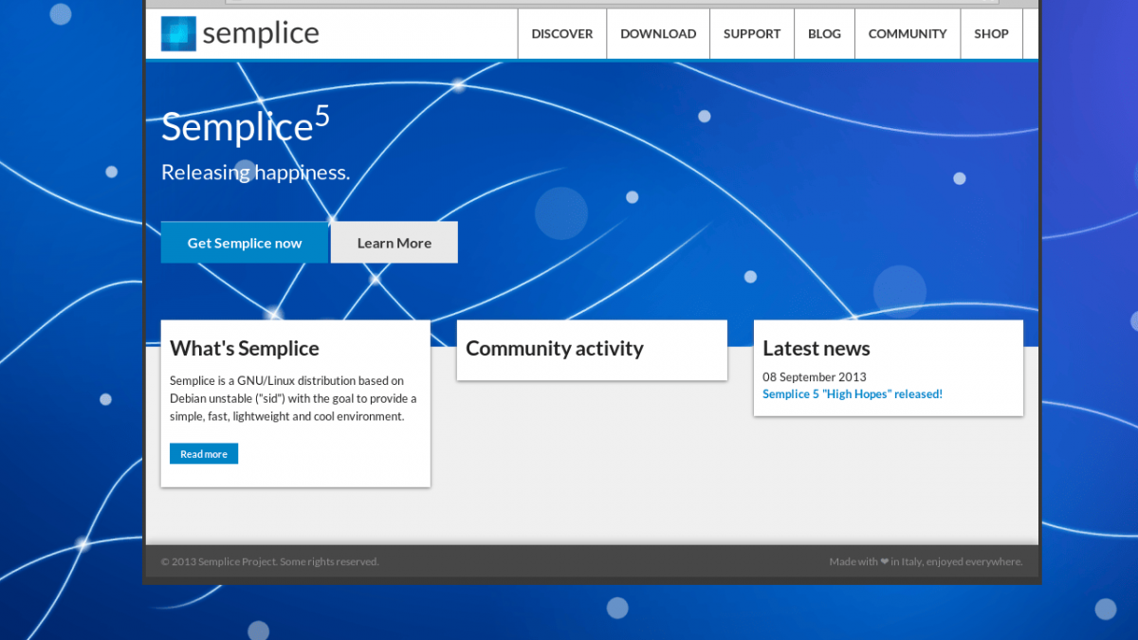Click the Semplice 5 hero title
The height and width of the screenshot is (640, 1138).
[x=246, y=125]
